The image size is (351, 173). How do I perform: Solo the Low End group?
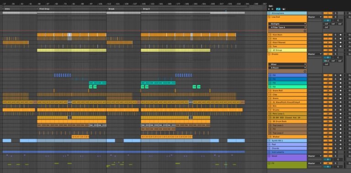(335, 17)
